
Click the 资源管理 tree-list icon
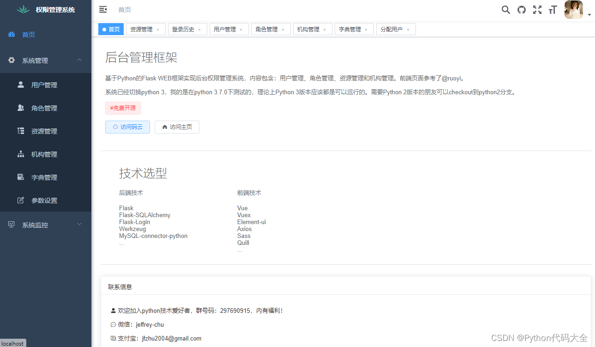click(21, 131)
